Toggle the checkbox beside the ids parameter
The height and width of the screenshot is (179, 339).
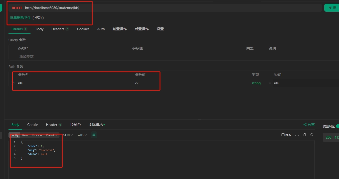pyautogui.click(x=13, y=83)
